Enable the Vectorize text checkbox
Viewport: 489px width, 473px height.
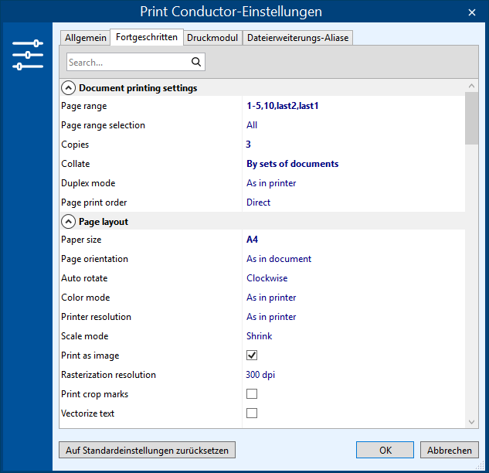click(x=252, y=413)
